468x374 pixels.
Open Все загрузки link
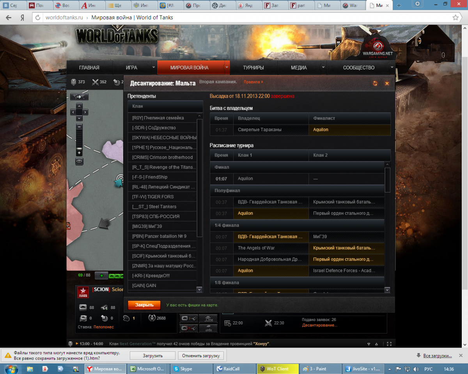(438, 356)
